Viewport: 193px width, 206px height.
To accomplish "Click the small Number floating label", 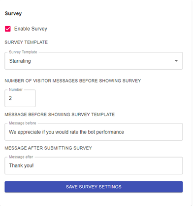I will click(x=16, y=89).
